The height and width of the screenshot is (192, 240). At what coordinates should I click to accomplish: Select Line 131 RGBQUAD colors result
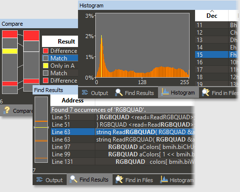tap(122, 162)
